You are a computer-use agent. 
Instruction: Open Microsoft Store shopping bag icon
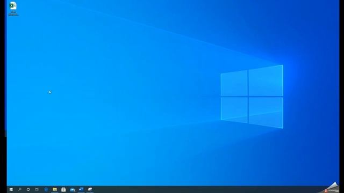[63, 189]
